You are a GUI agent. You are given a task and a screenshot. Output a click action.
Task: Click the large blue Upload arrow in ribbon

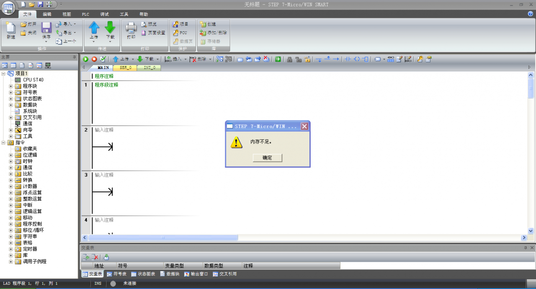[94, 28]
